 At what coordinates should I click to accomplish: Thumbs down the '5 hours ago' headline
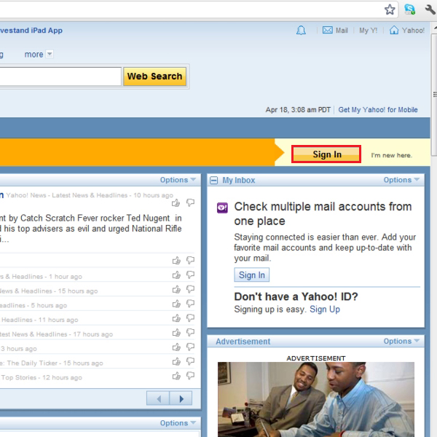coord(190,304)
